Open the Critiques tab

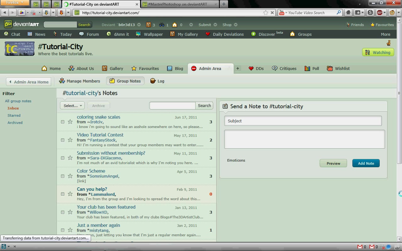[x=284, y=68]
